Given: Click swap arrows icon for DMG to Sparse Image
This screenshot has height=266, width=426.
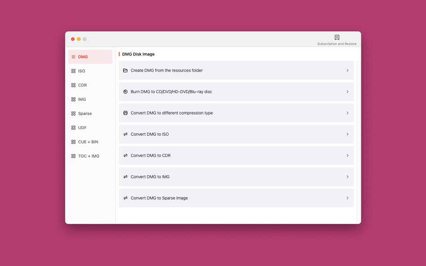Looking at the screenshot, I should coord(125,198).
